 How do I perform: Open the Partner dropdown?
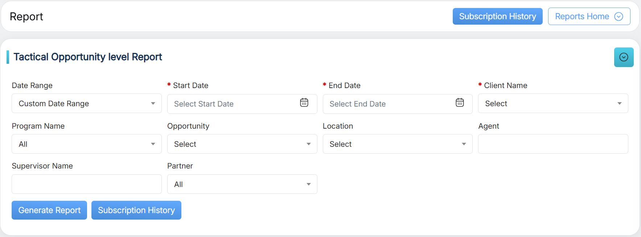tap(242, 184)
